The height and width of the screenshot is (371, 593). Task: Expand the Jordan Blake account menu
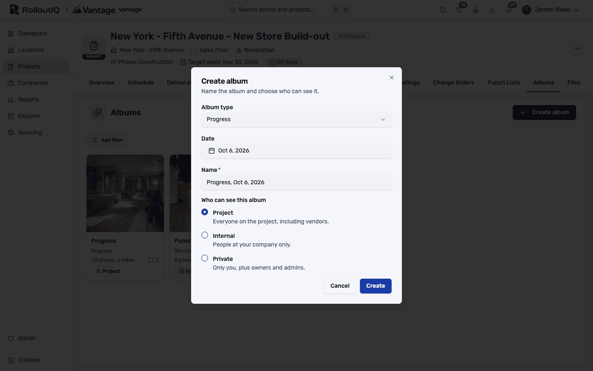coord(551,10)
